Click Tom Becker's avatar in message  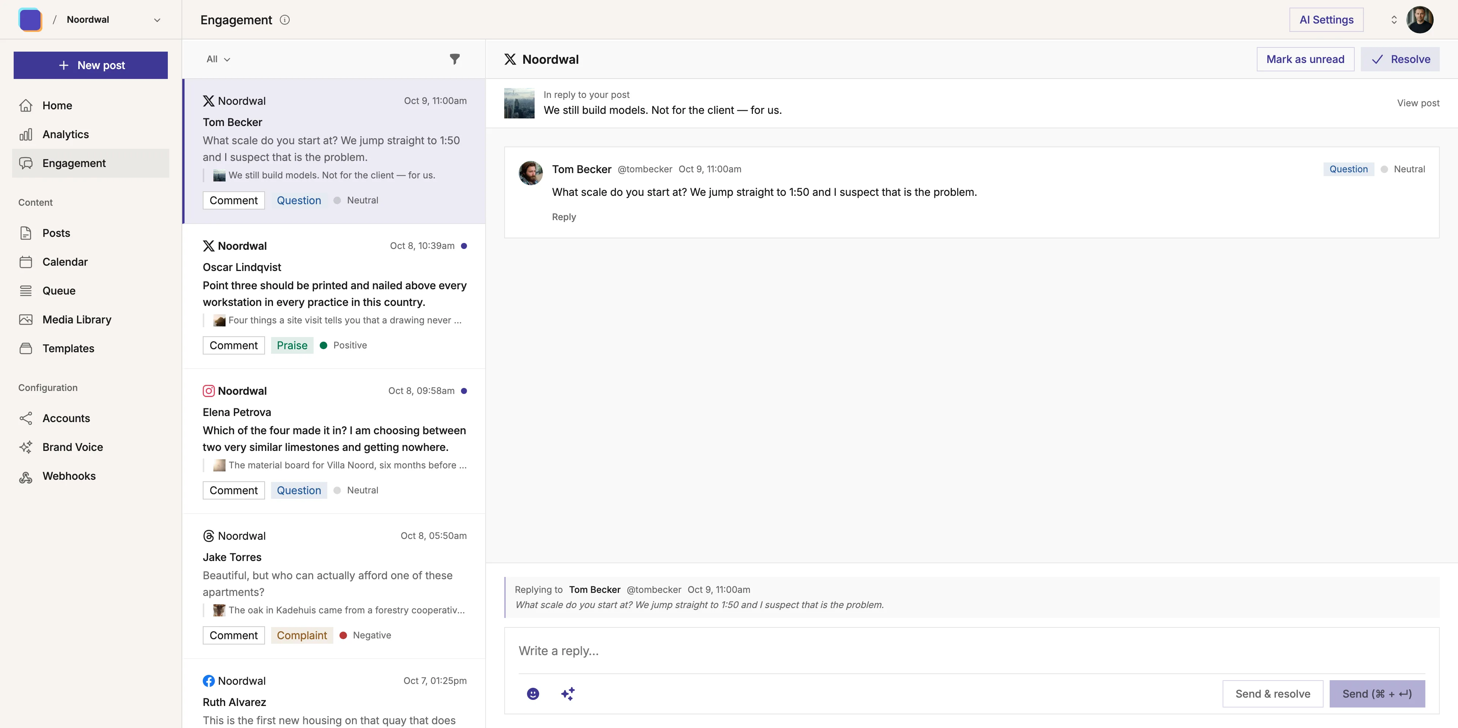[x=530, y=173]
